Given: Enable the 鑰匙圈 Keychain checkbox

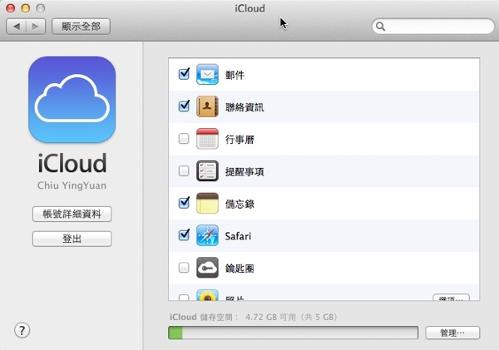Looking at the screenshot, I should (x=184, y=268).
